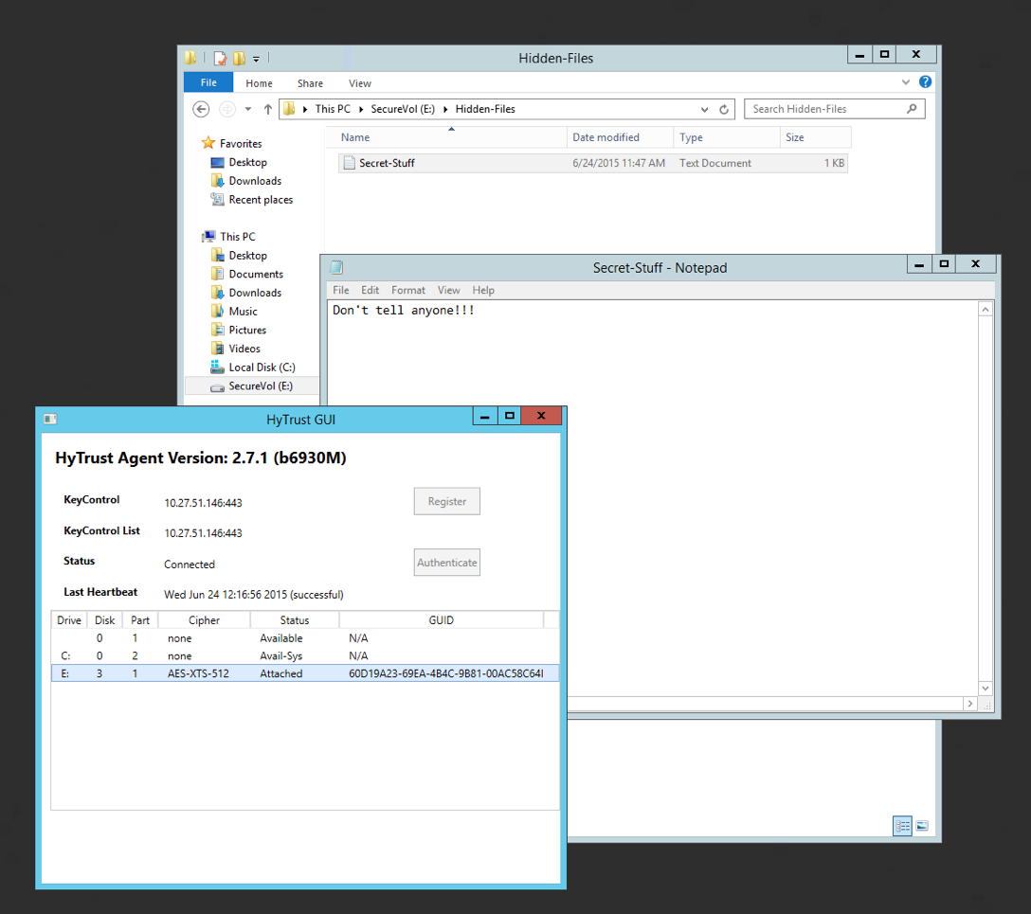Click the Cipher column header
The height and width of the screenshot is (914, 1031).
coord(205,620)
